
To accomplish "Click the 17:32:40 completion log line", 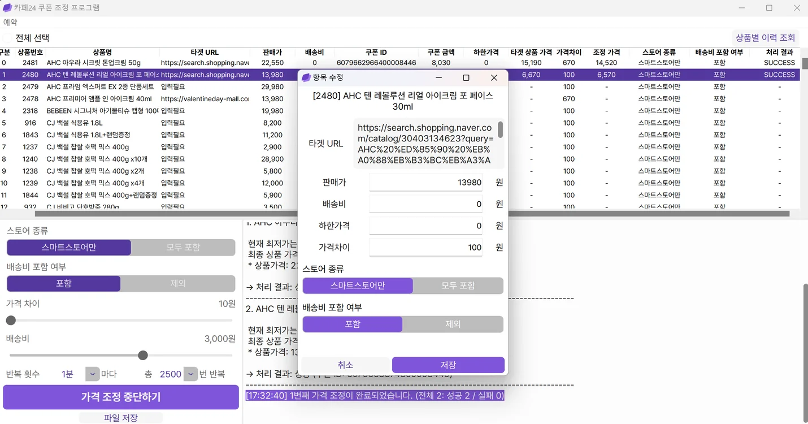I will coord(375,395).
